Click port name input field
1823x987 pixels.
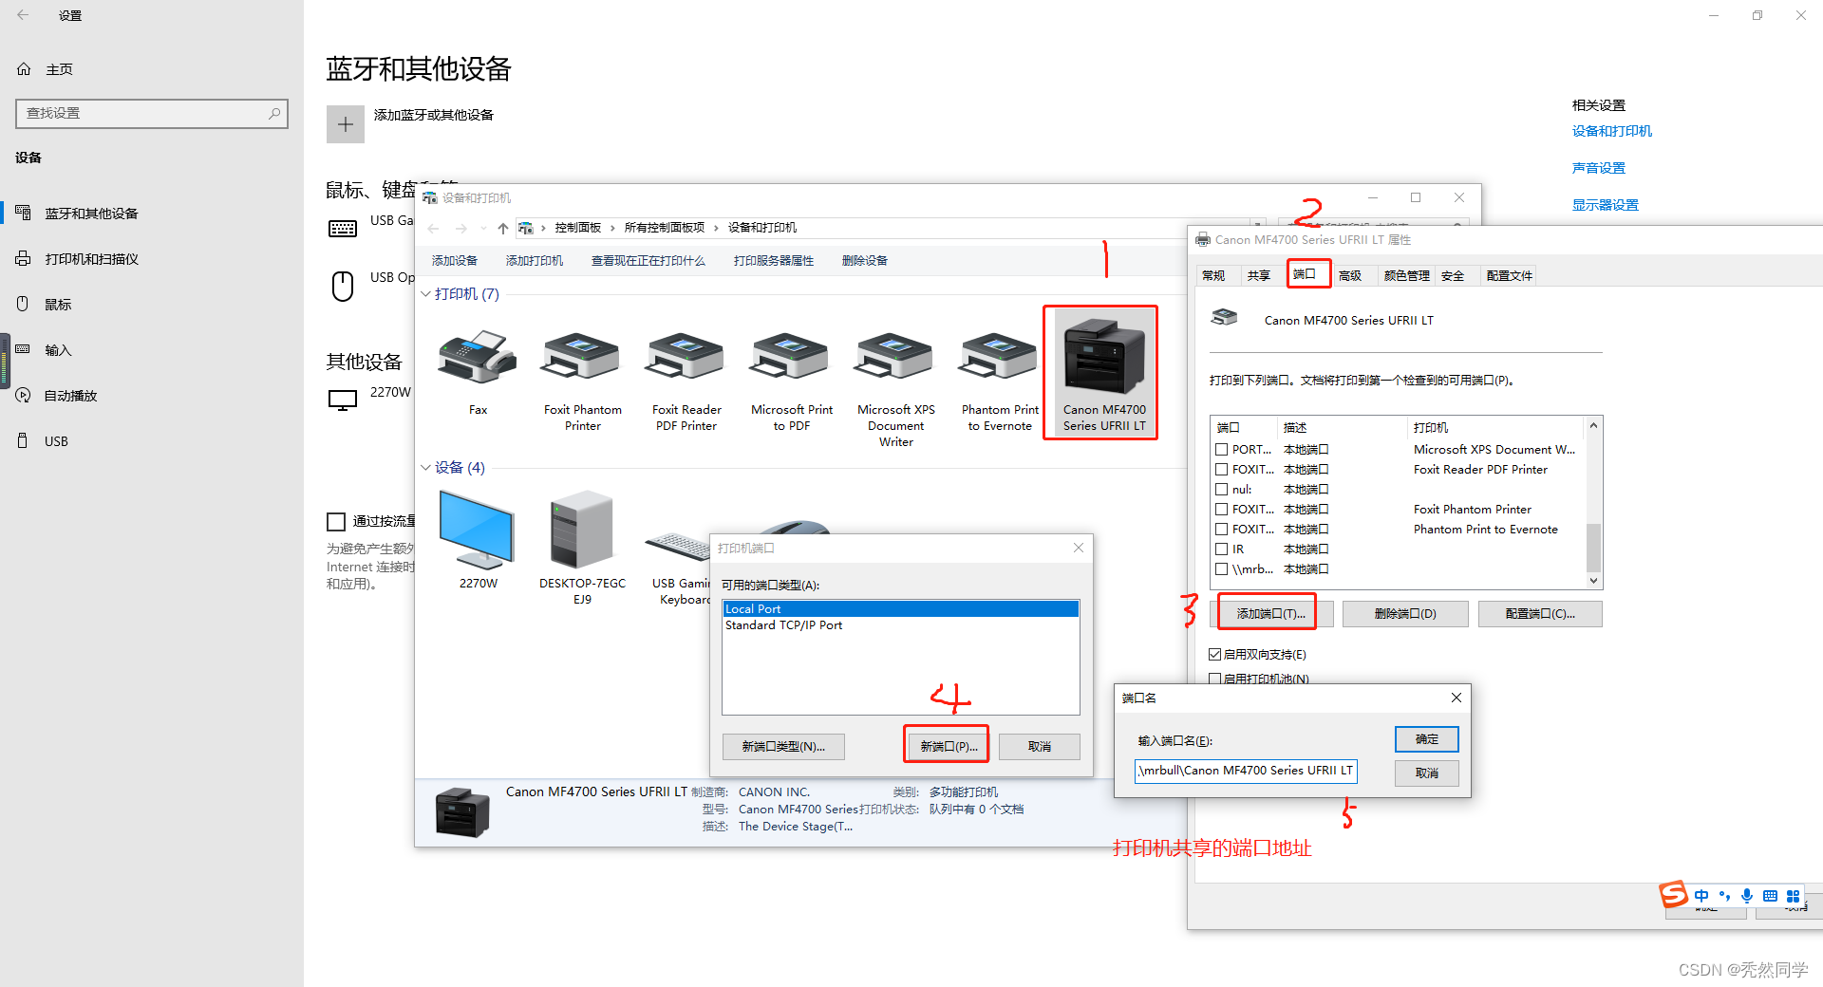coord(1246,771)
